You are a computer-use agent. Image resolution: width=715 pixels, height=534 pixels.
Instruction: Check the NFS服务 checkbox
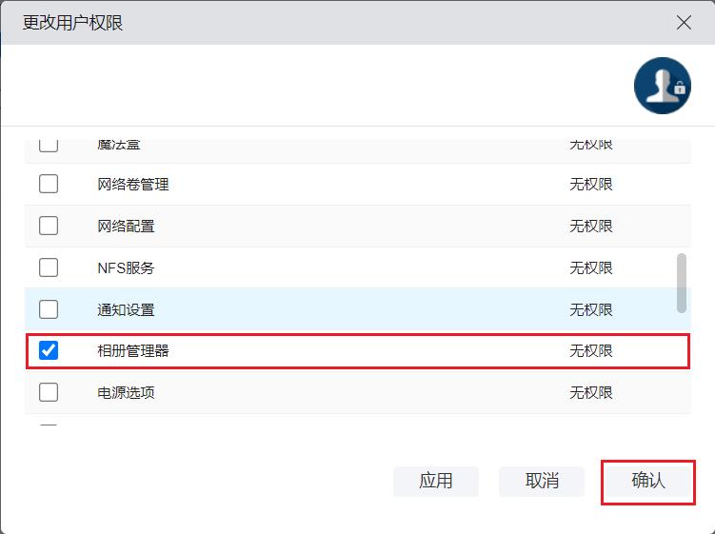[x=49, y=267]
